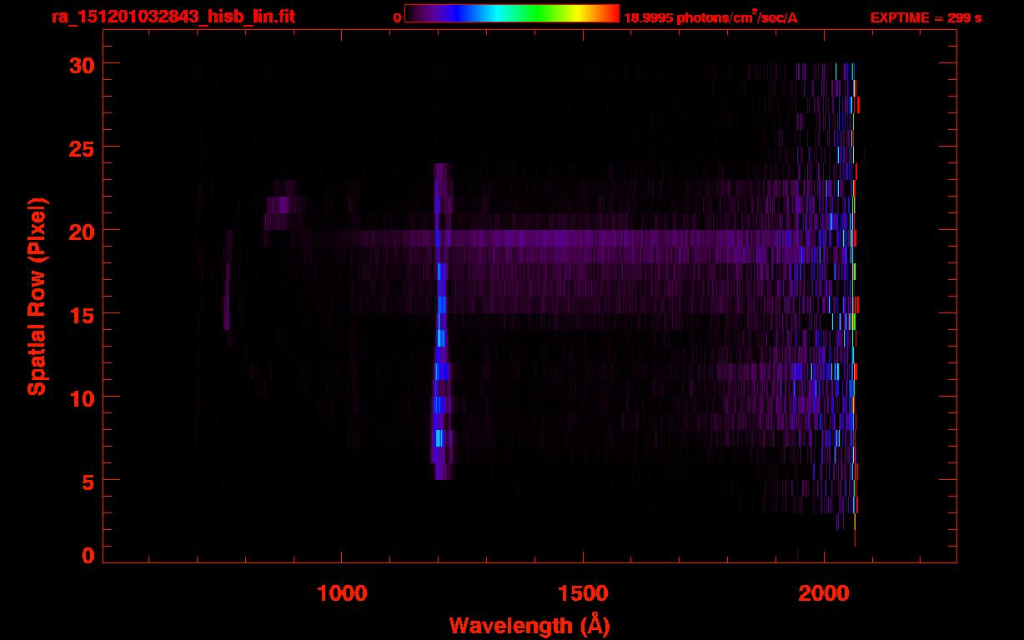Click the 1000 wavelength tick label

point(342,592)
